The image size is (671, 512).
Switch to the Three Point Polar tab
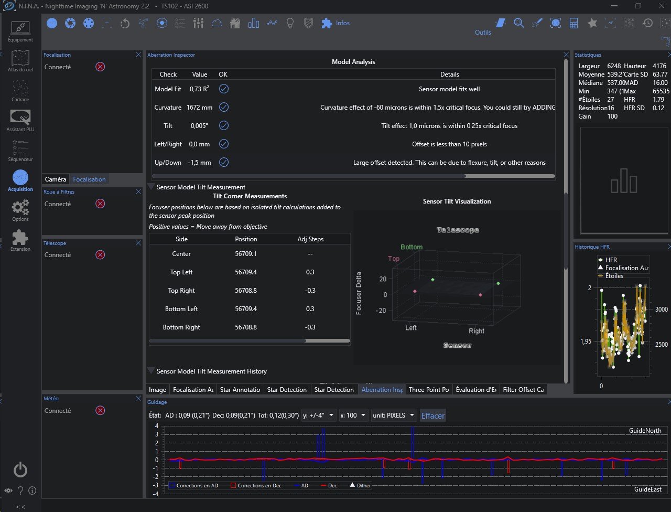point(428,389)
